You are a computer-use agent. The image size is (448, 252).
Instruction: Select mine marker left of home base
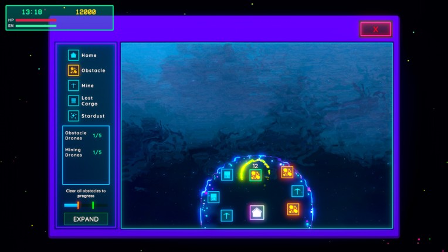pyautogui.click(x=226, y=216)
